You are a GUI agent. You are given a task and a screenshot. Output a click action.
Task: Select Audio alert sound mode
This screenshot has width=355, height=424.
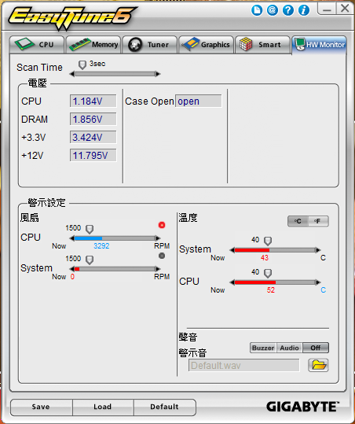click(x=289, y=348)
